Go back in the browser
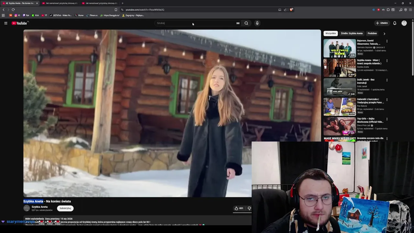Image resolution: width=414 pixels, height=233 pixels. coord(4,10)
